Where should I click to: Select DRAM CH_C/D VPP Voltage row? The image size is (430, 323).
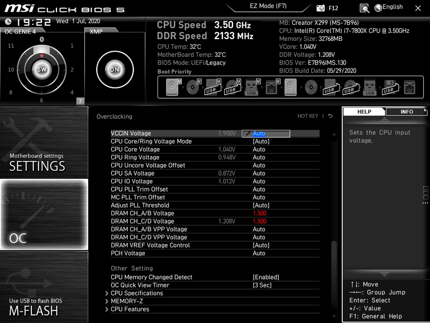point(215,237)
